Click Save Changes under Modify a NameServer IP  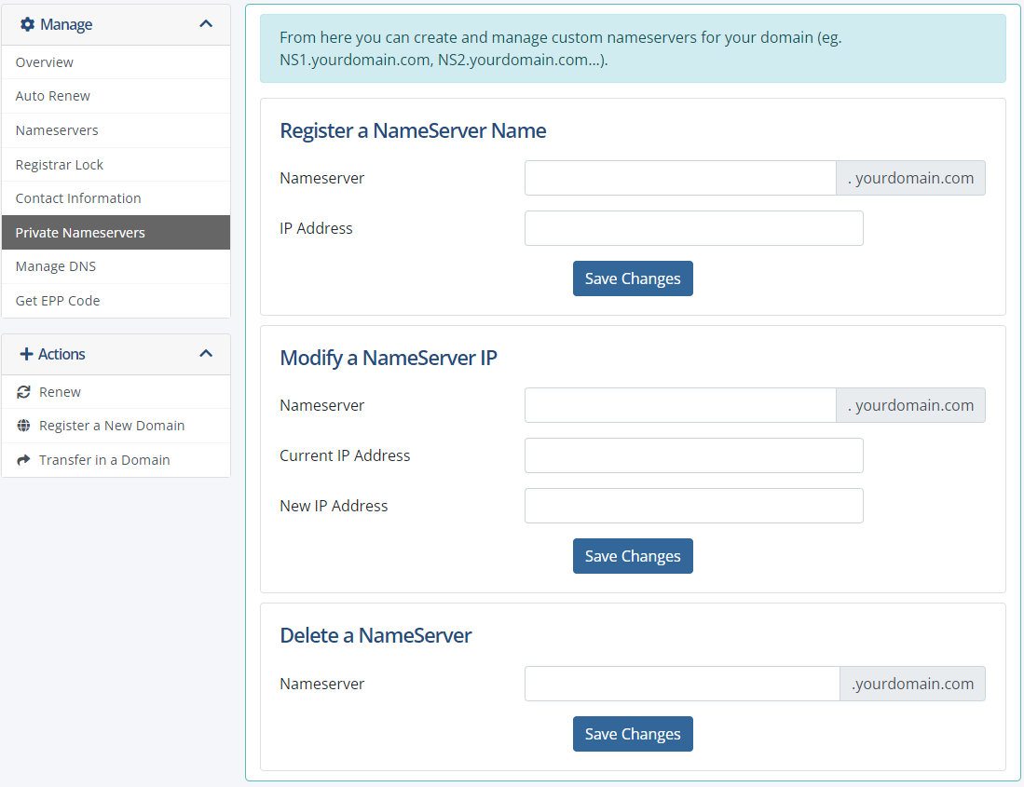633,556
